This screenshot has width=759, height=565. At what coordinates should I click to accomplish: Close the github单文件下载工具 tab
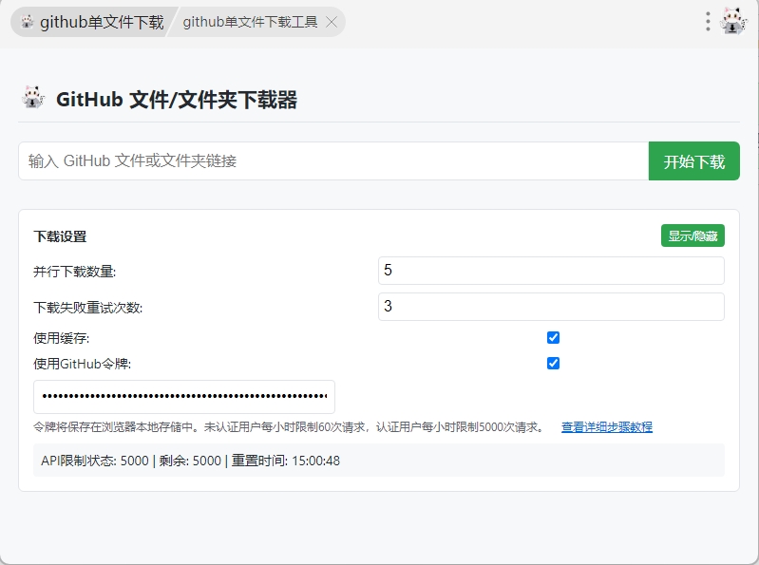pos(332,22)
